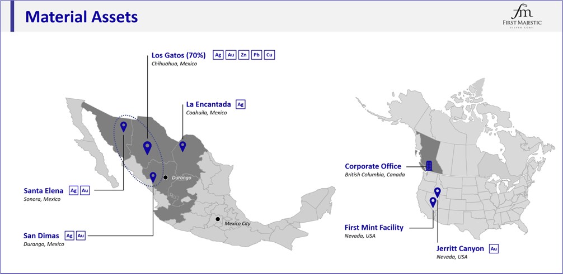Click the Ag badge next to San Dimas
Screen dimensions: 563x274
[69, 235]
